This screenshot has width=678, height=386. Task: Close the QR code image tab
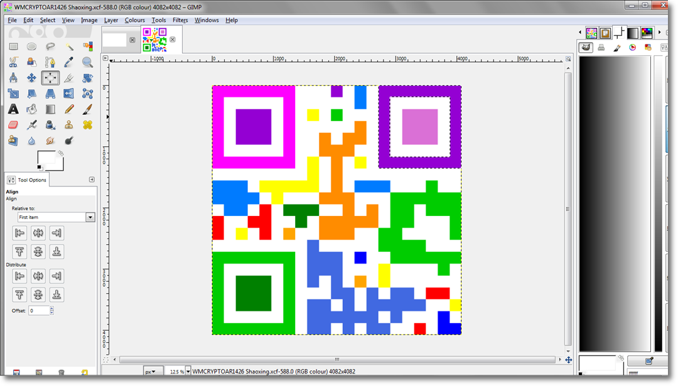173,40
